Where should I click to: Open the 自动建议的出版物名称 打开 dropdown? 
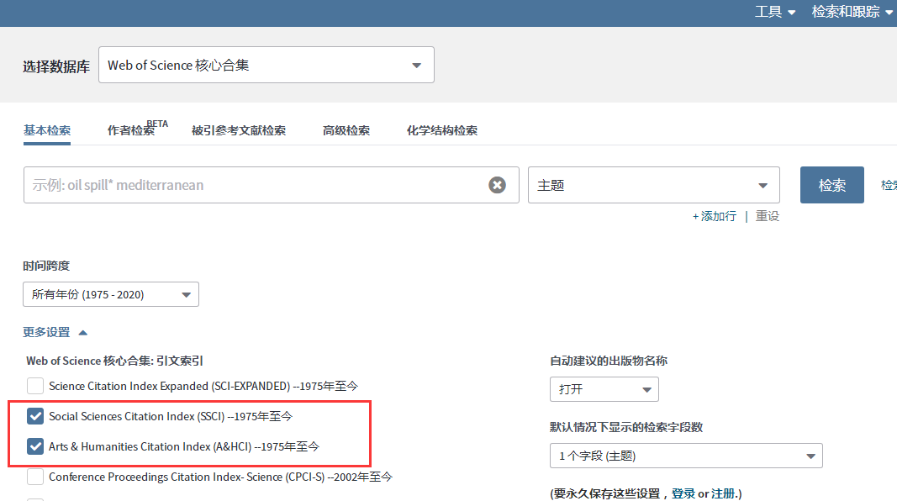click(x=604, y=389)
